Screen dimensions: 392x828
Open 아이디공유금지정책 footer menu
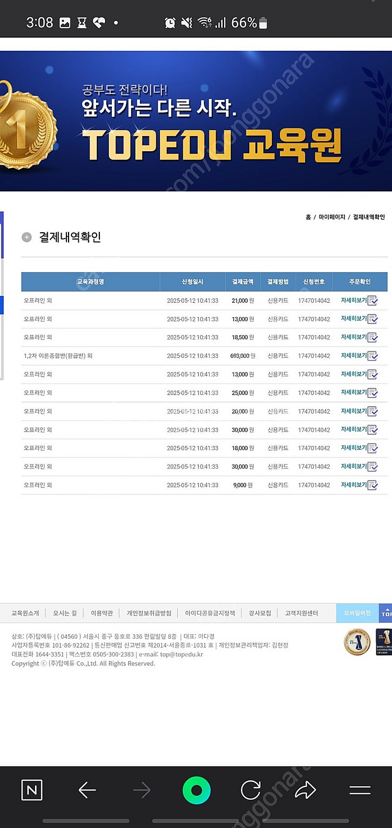[x=210, y=613]
